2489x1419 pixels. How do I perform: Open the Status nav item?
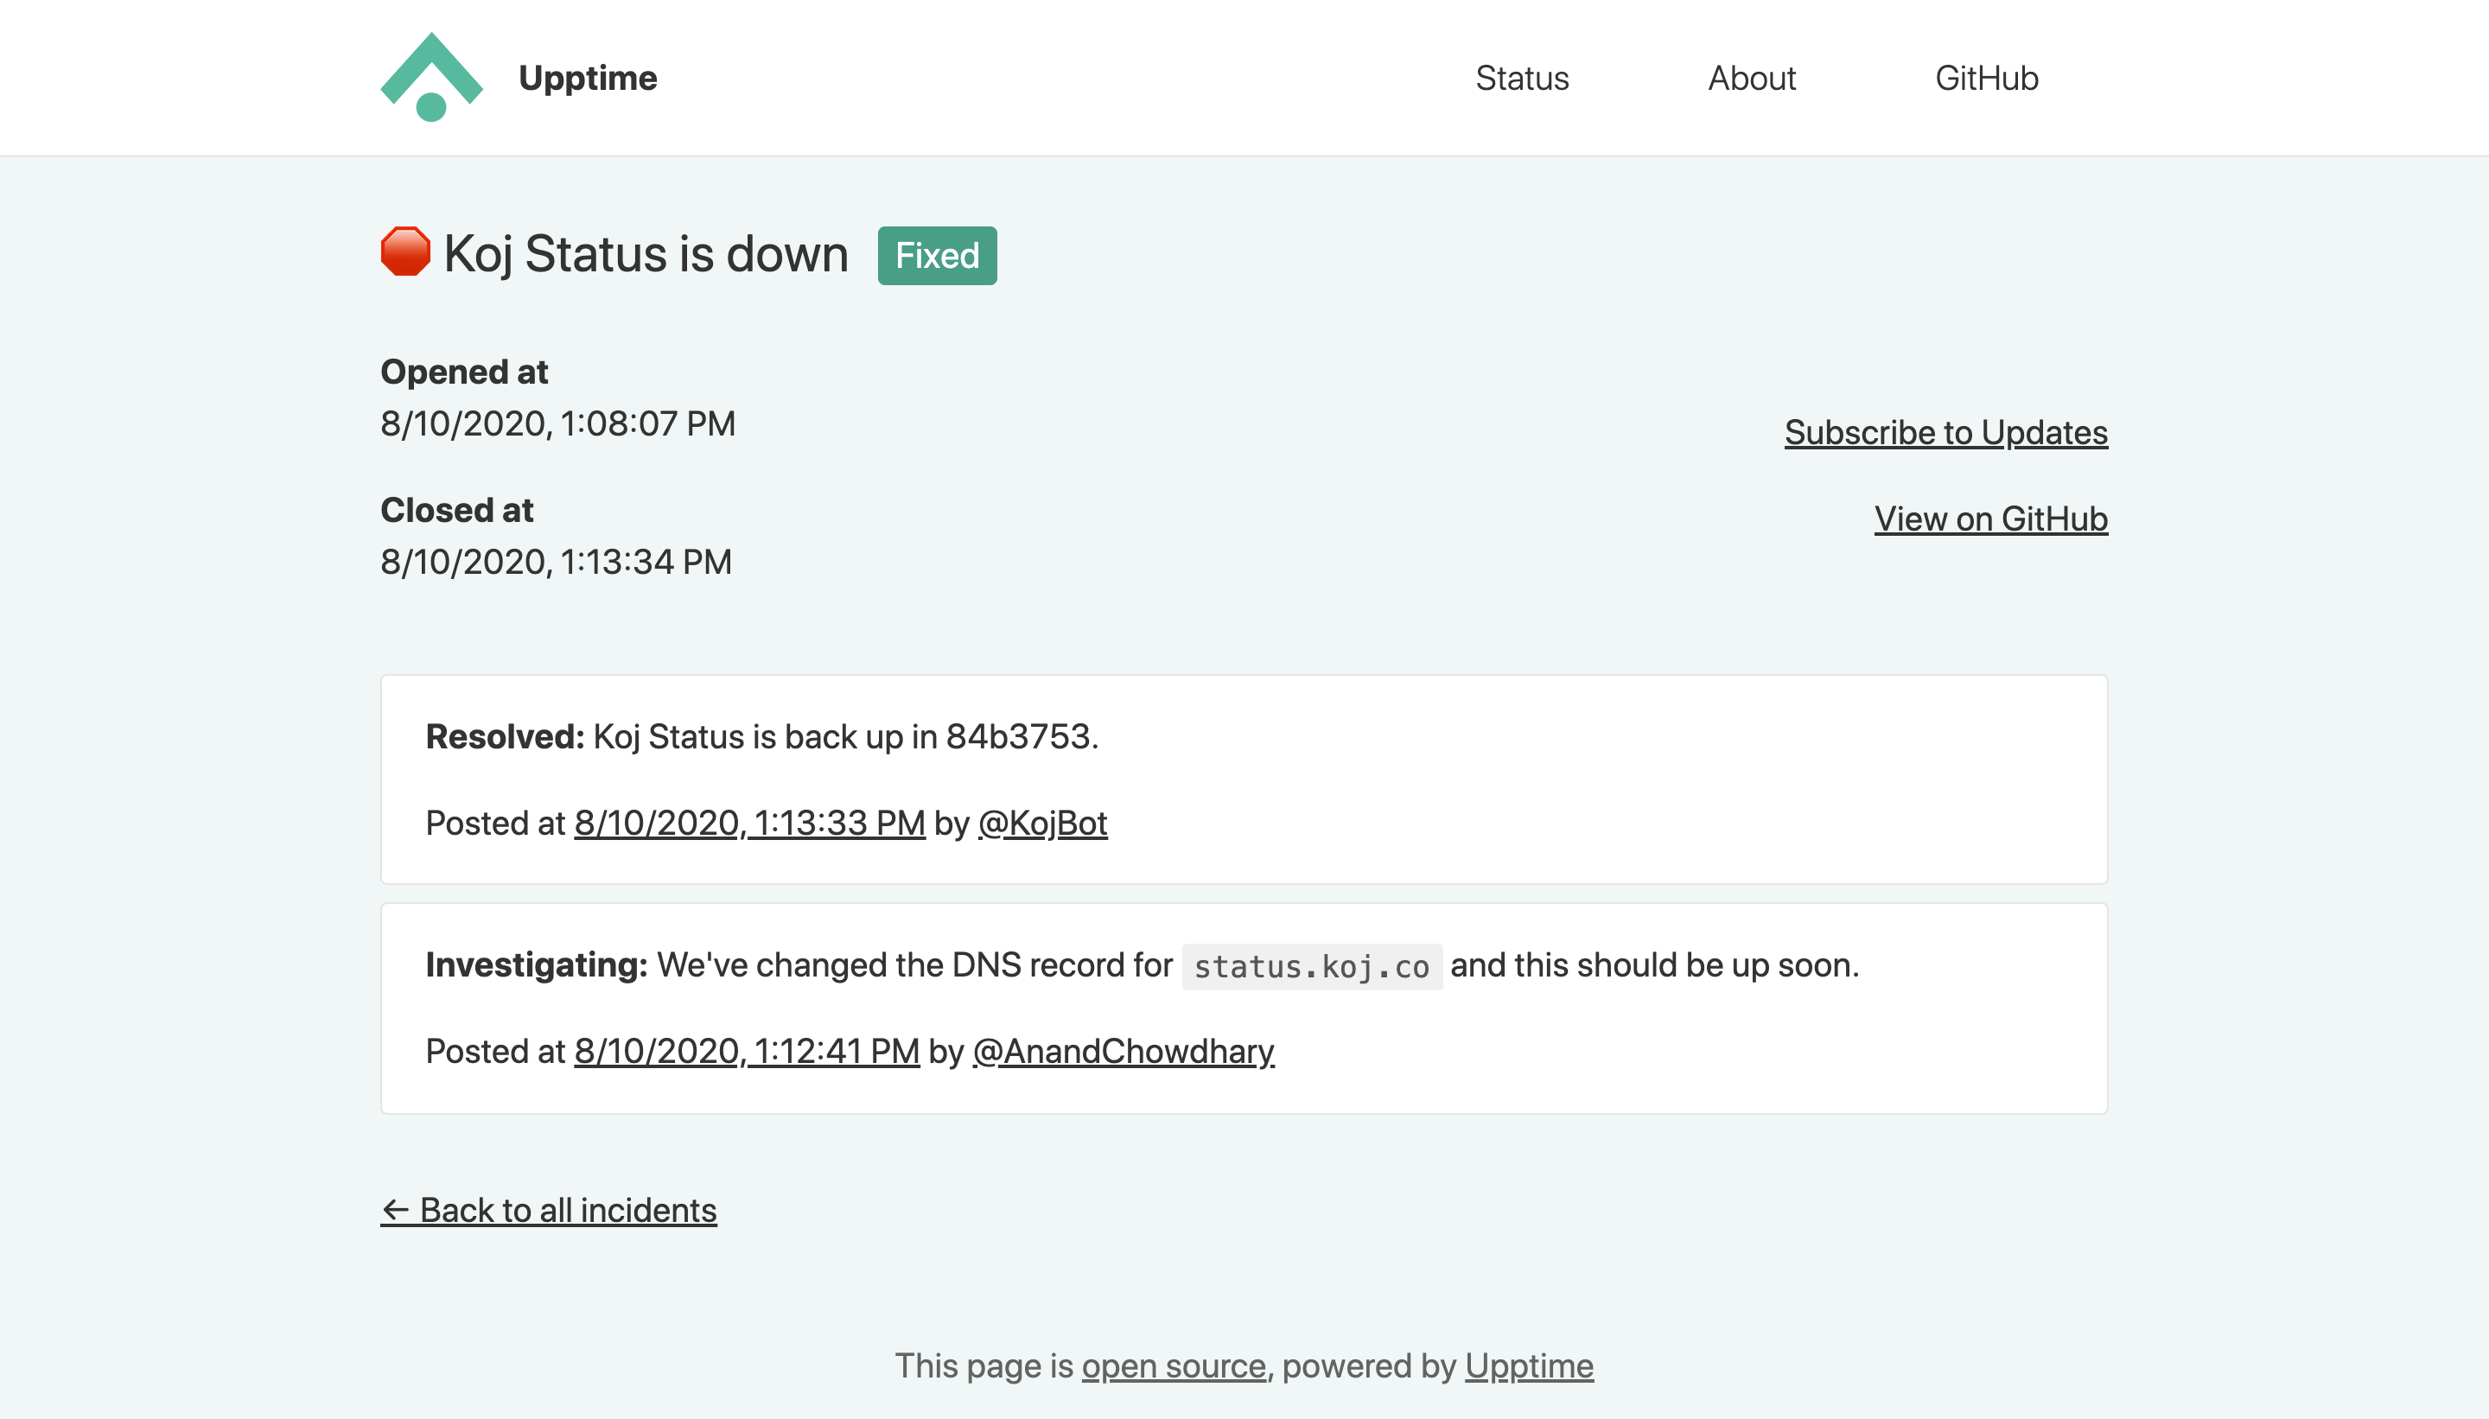[x=1521, y=78]
